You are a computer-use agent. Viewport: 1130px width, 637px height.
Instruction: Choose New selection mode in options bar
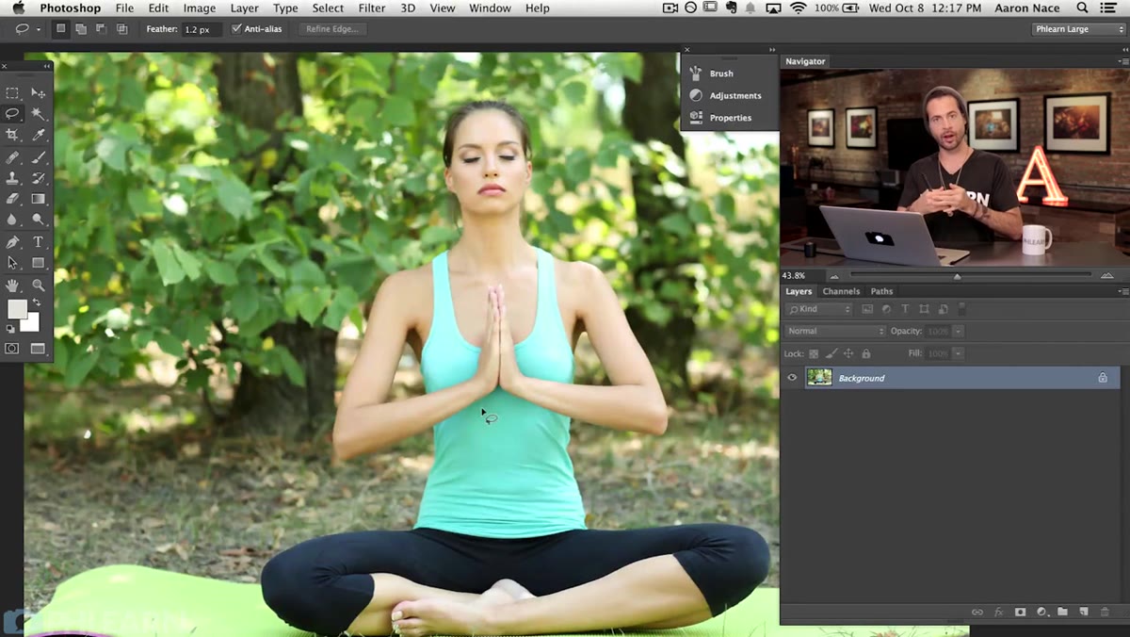pos(61,29)
